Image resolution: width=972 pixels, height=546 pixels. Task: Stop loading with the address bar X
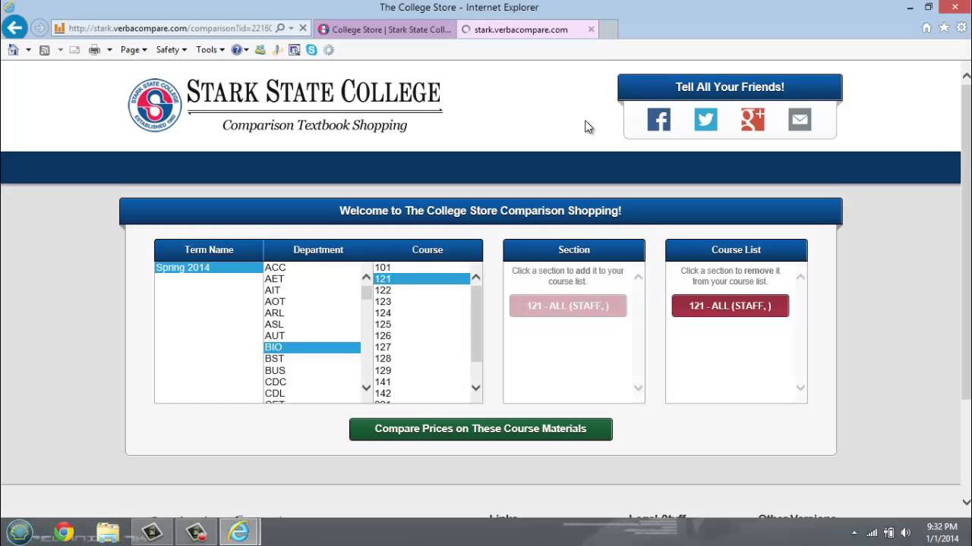click(303, 29)
